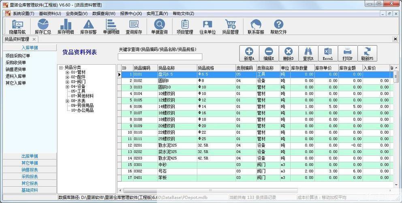Select 05-工具 category in tree

coord(78,91)
